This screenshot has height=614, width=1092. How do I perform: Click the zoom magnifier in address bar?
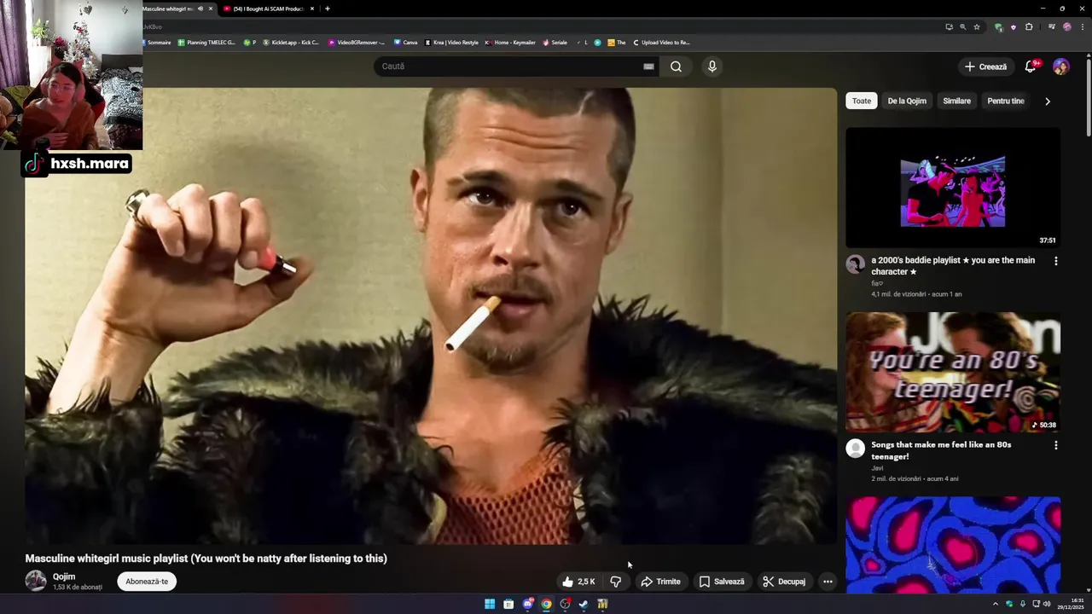click(x=962, y=27)
